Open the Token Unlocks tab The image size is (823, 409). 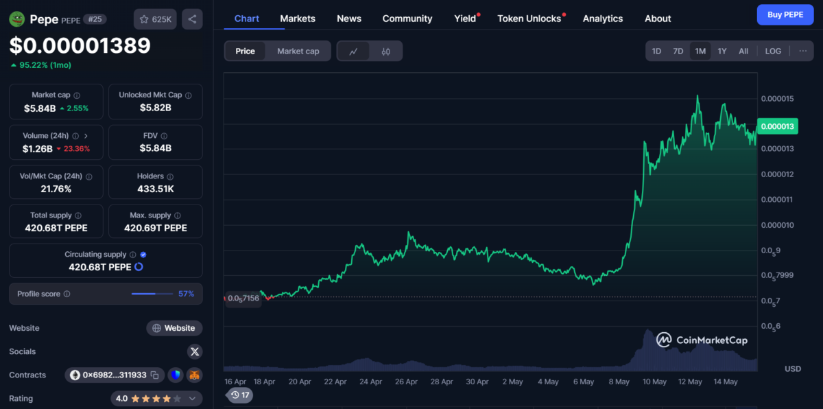(529, 19)
